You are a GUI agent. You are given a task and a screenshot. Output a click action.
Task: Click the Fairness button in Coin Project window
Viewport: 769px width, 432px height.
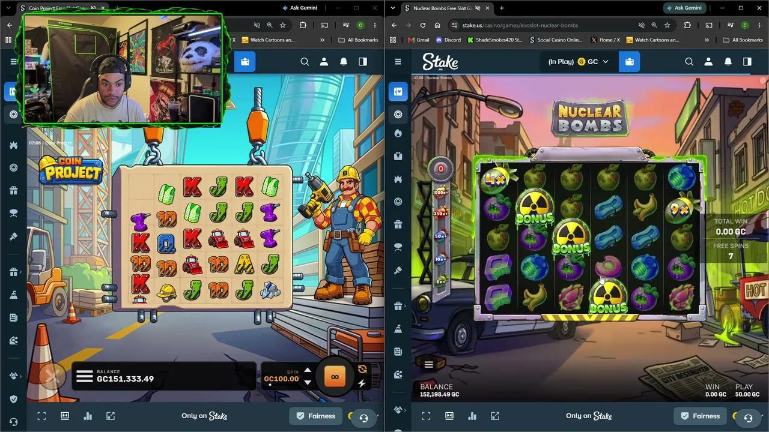316,416
